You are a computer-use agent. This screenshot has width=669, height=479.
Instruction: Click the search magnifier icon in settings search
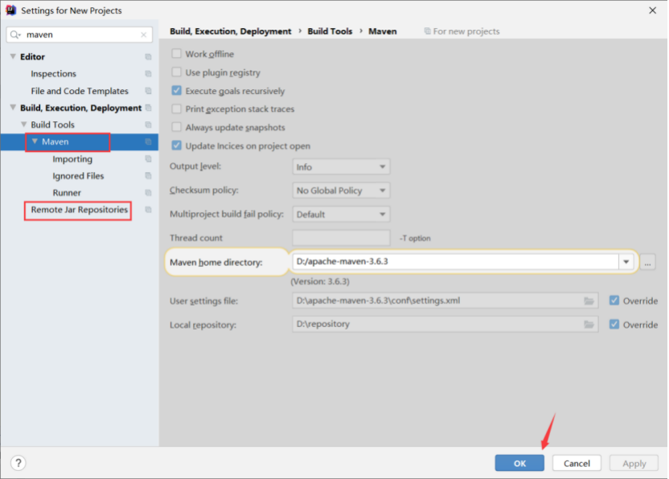pos(15,35)
